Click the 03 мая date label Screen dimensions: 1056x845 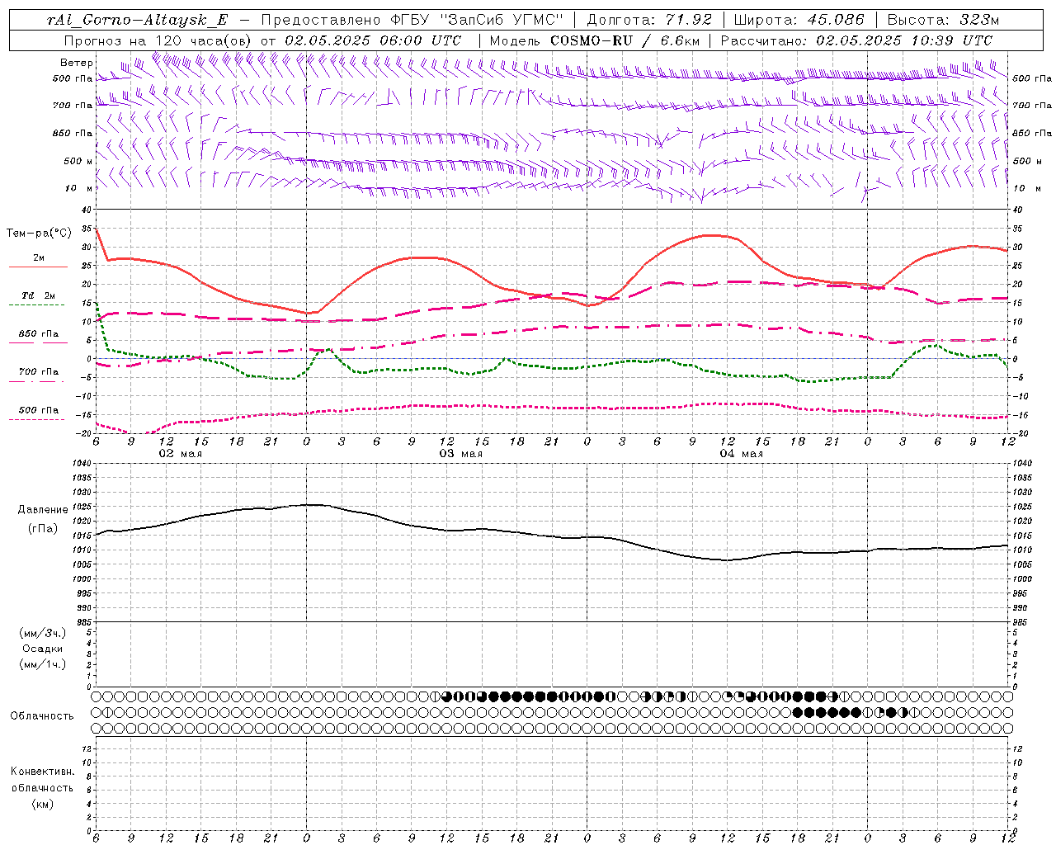tap(460, 454)
